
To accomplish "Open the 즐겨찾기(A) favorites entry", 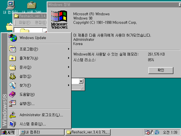I will click(x=39, y=58).
